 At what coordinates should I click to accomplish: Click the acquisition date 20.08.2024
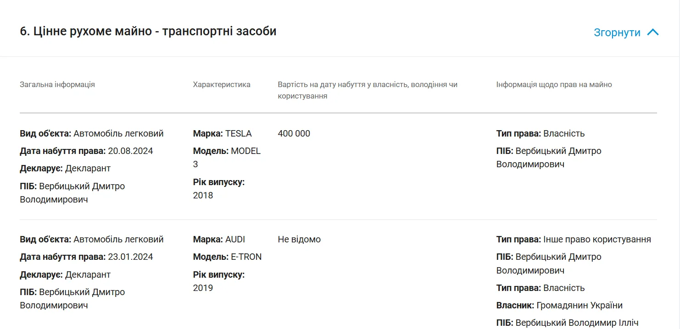[x=130, y=151]
